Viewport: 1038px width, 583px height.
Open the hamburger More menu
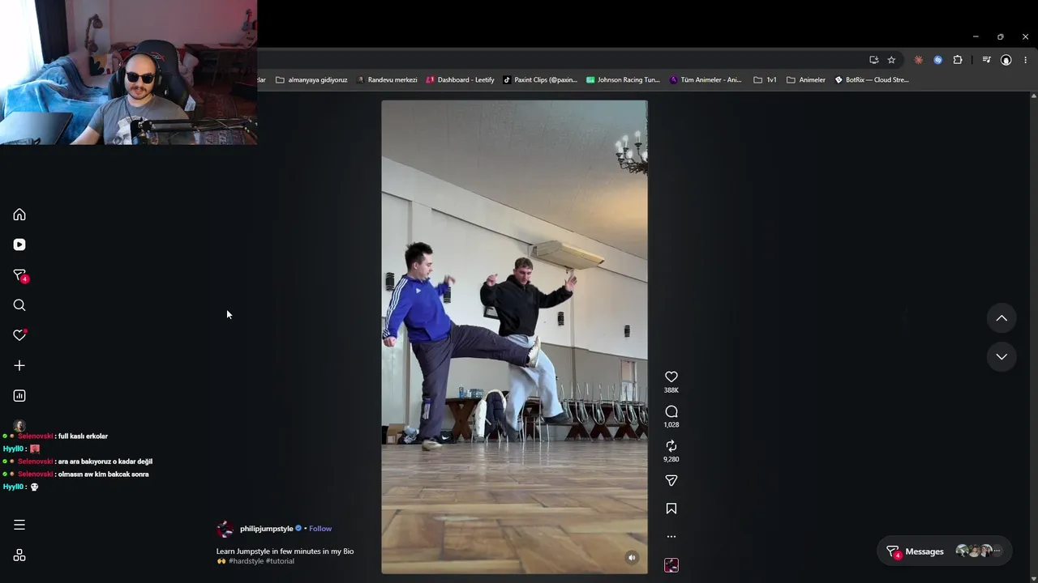19,525
